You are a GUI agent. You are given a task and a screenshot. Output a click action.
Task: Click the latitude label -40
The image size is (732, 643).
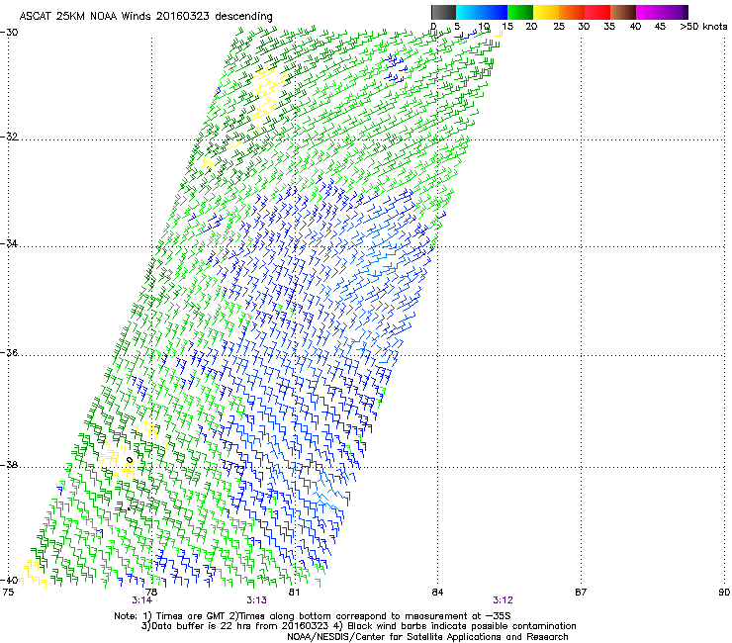point(9,580)
